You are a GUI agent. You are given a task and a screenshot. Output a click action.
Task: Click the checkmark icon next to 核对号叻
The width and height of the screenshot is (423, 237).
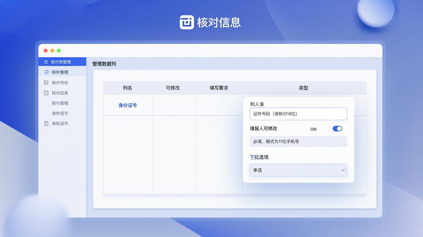[x=46, y=83]
